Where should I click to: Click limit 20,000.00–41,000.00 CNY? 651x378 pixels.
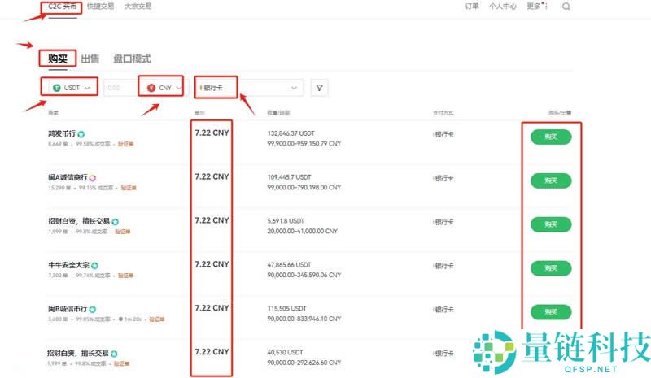tap(303, 231)
